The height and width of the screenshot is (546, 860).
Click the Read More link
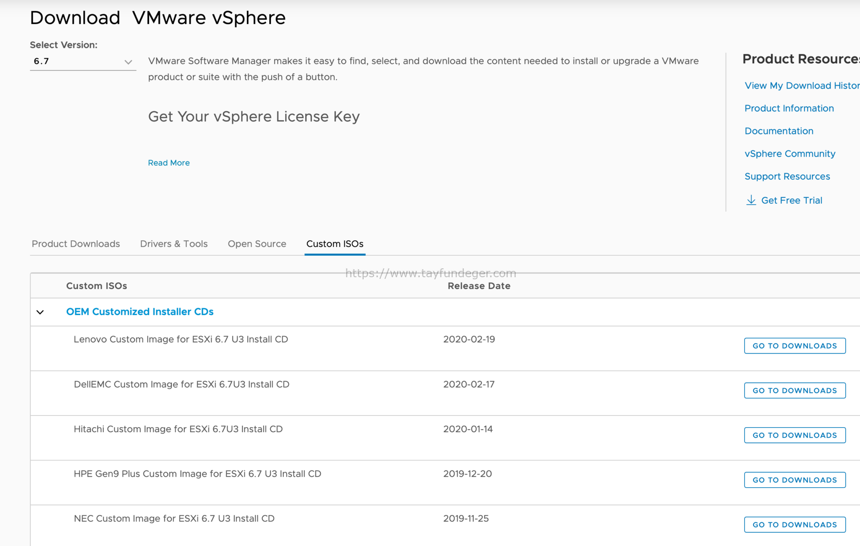(168, 163)
